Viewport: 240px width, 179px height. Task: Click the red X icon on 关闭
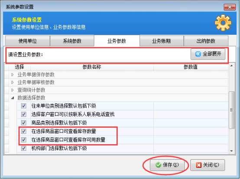199,165
